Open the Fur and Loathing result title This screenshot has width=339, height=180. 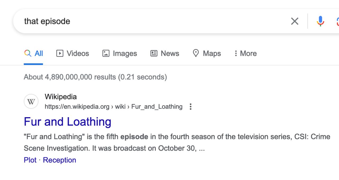[68, 122]
